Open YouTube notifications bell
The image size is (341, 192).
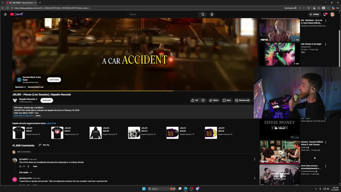click(325, 14)
